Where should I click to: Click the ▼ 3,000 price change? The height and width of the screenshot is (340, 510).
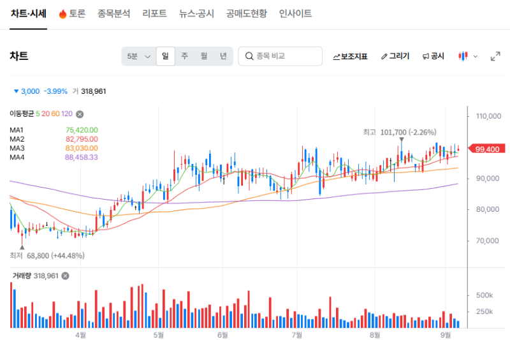coord(27,91)
